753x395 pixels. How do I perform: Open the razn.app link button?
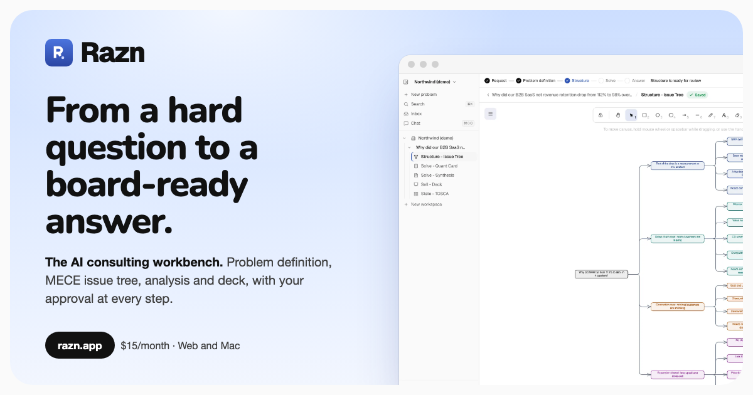pyautogui.click(x=80, y=345)
